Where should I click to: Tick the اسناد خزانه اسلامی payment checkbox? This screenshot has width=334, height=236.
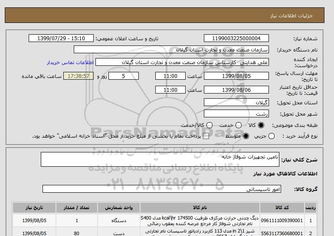[x=206, y=136]
